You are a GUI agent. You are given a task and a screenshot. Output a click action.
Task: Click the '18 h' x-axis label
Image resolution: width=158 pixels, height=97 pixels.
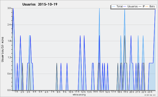[120, 92]
